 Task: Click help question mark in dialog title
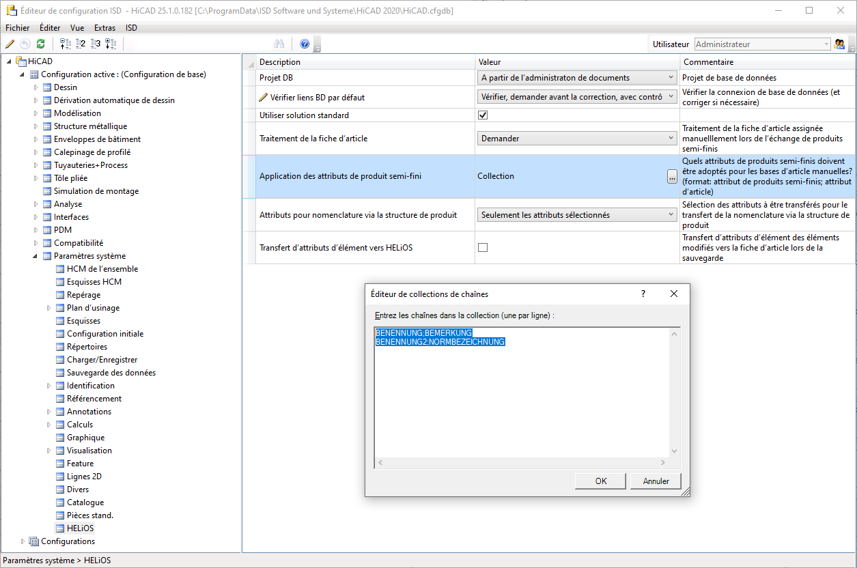click(643, 294)
